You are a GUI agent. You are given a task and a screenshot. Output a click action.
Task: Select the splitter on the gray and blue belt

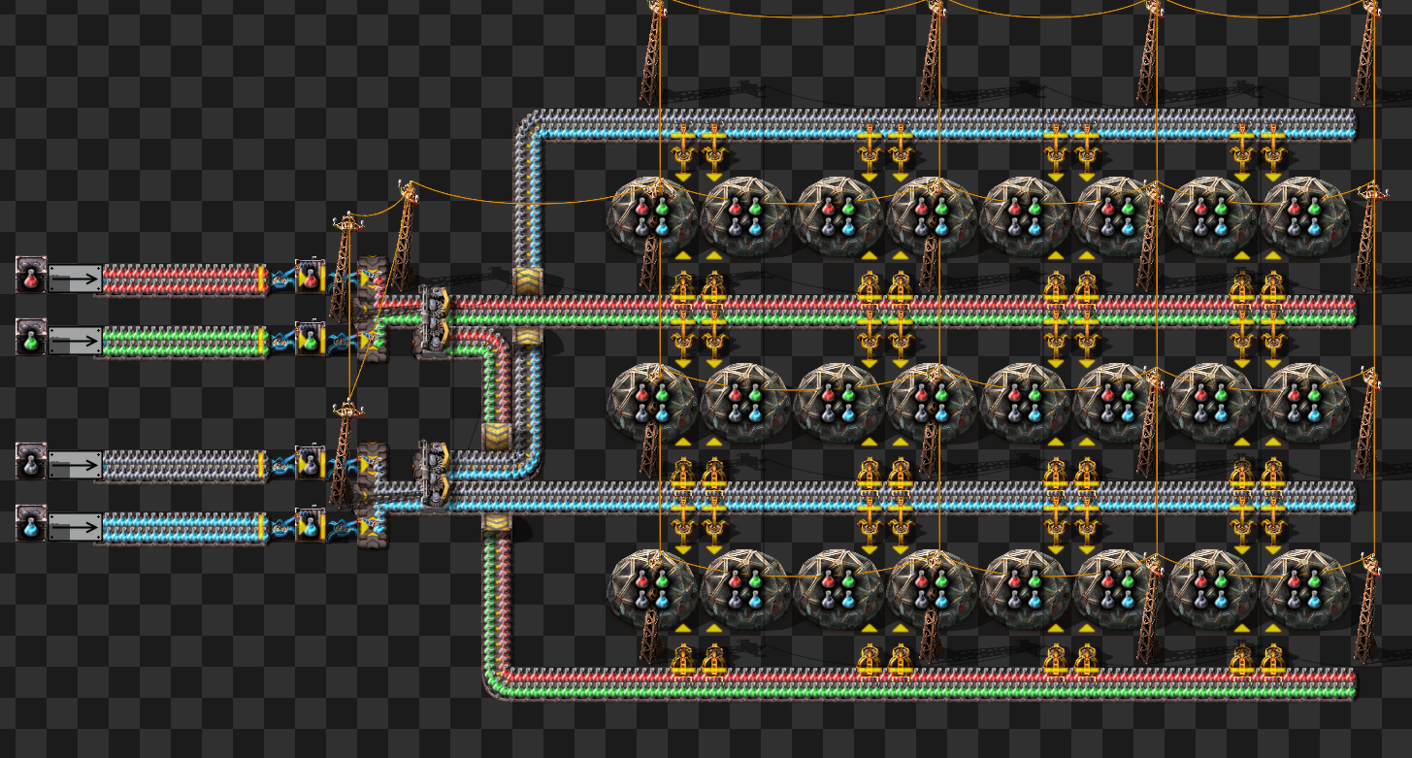pyautogui.click(x=433, y=475)
